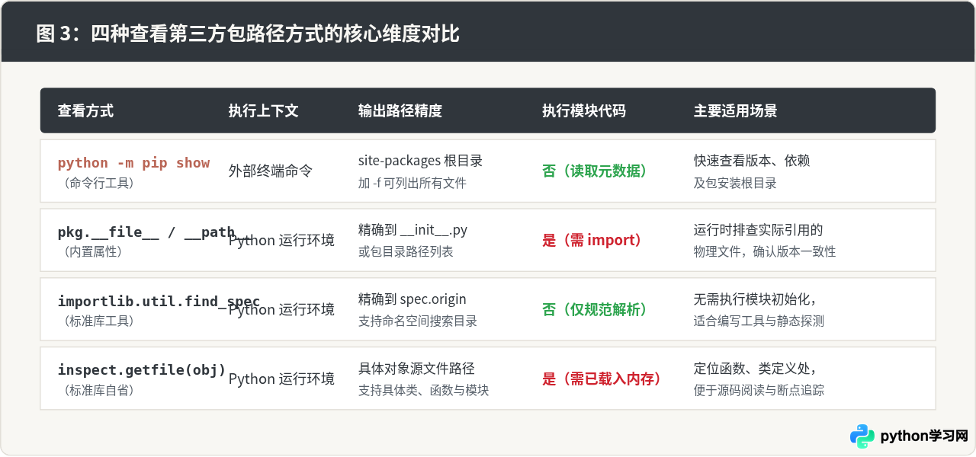Click the 'inspect.getfile(obj)' code text
Viewport: 976px width, 457px height.
point(142,371)
